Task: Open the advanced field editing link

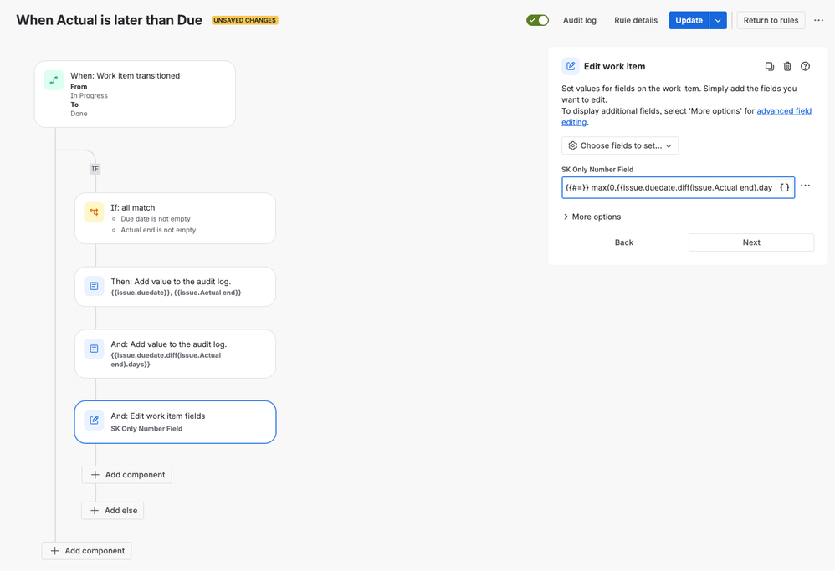Action: [784, 111]
